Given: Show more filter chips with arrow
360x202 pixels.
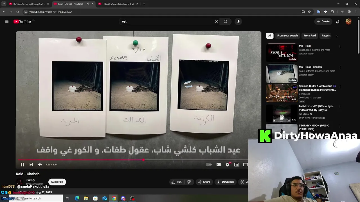Looking at the screenshot, I should click(x=337, y=36).
